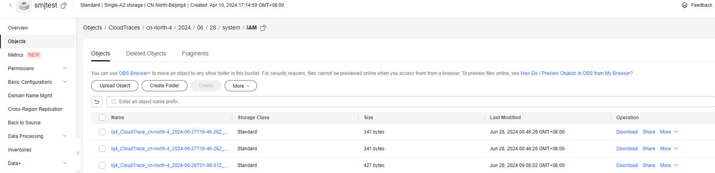The image size is (715, 173).
Task: Open the Fragments tab
Action: click(195, 53)
